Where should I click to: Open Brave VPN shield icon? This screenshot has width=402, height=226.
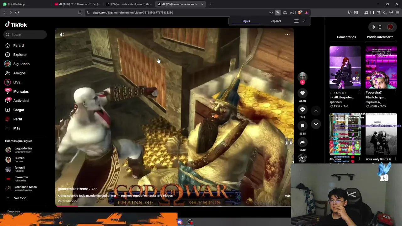click(x=391, y=13)
